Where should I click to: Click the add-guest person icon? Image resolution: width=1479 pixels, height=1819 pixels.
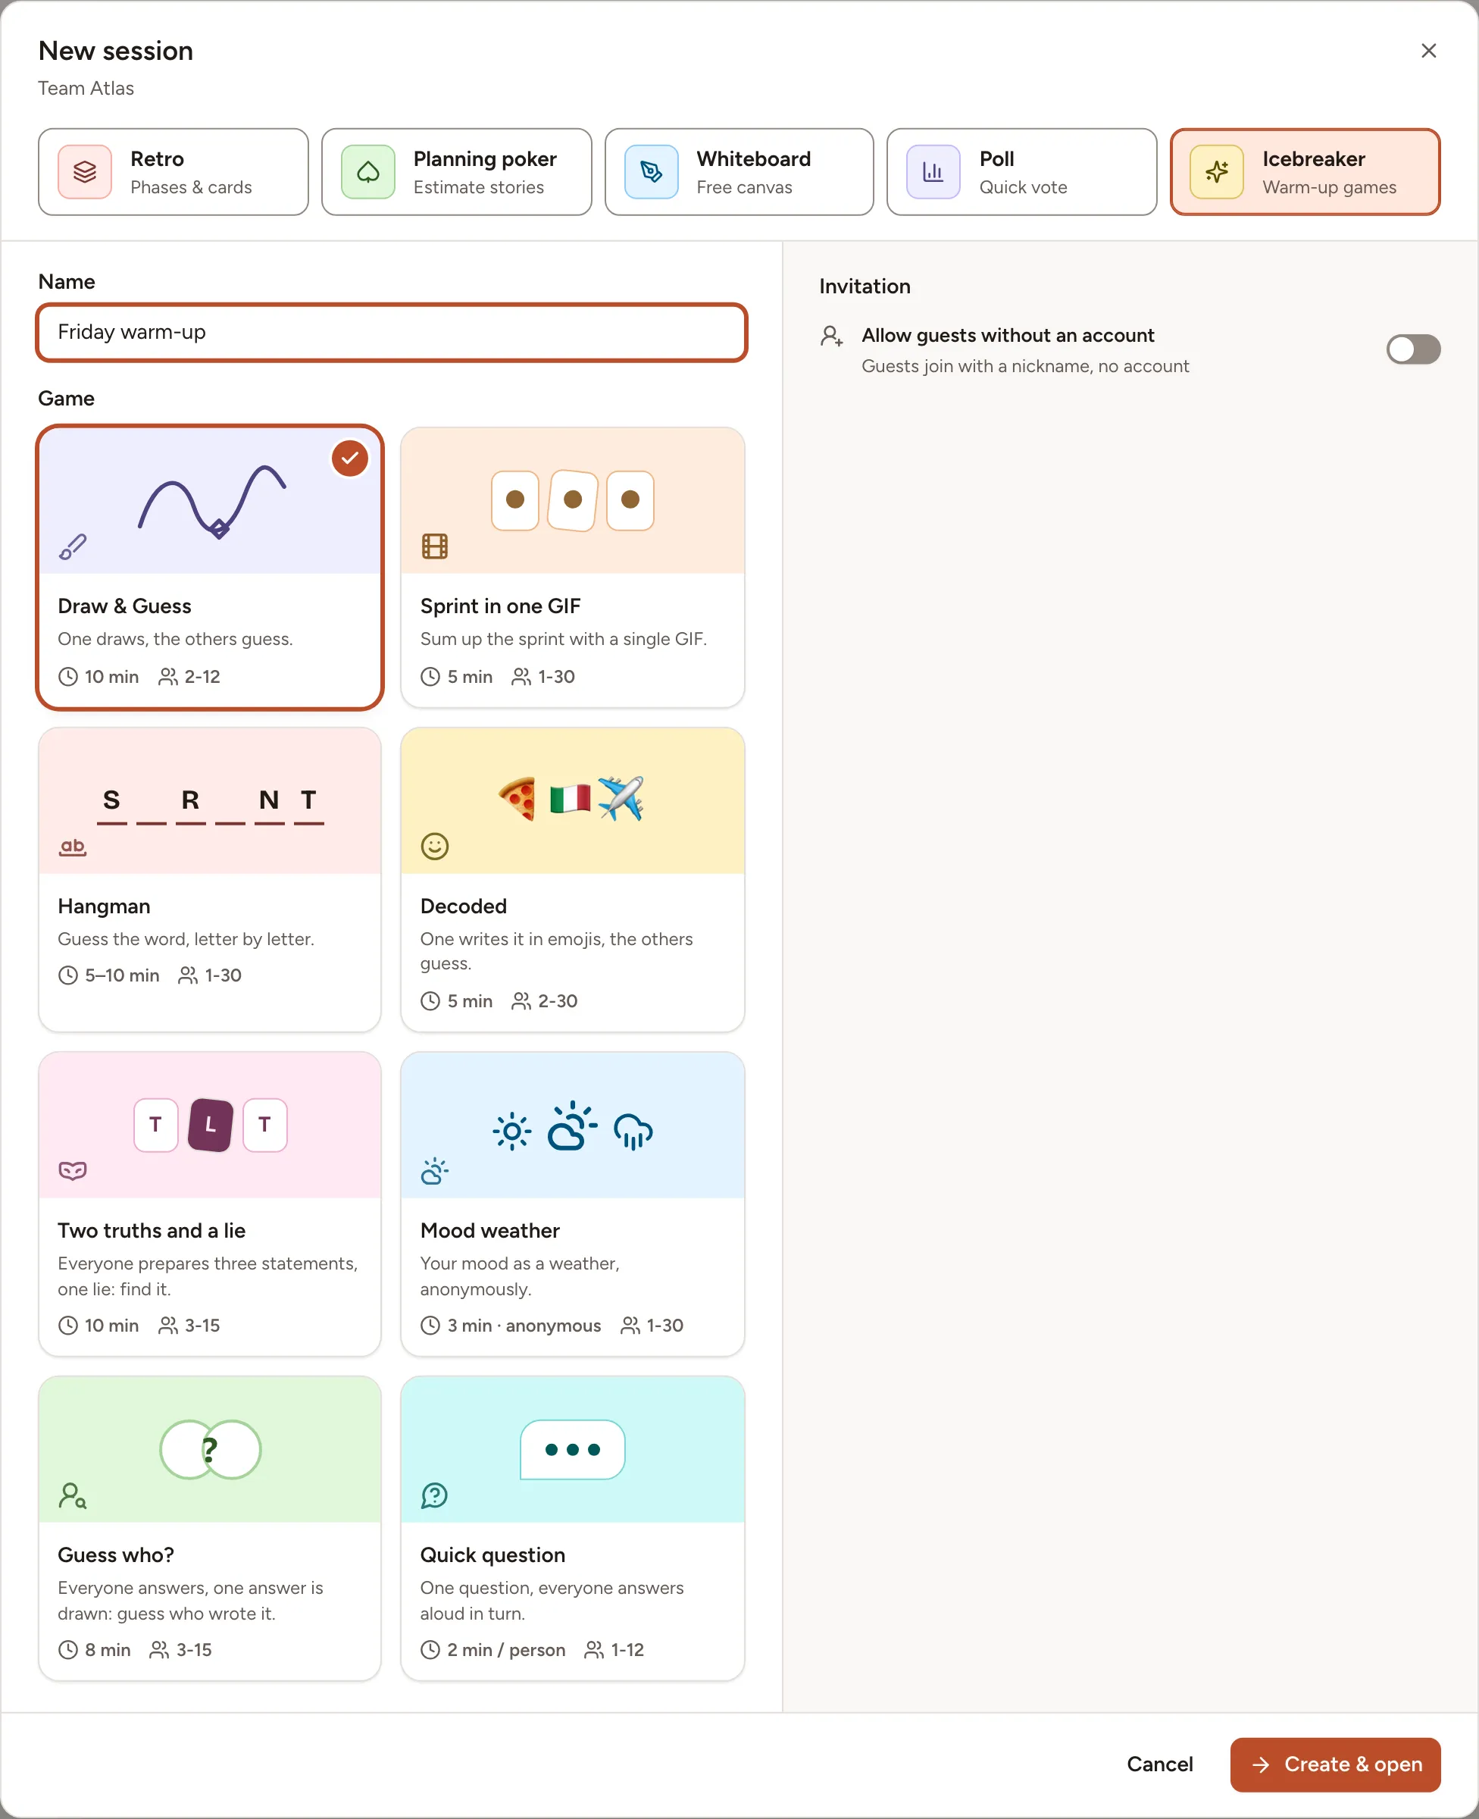(x=831, y=336)
